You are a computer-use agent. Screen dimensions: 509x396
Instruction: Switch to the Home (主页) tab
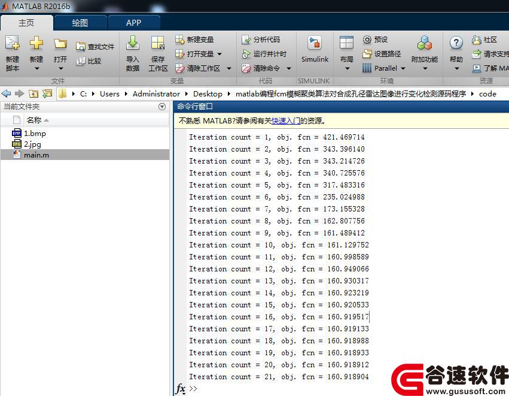[26, 23]
